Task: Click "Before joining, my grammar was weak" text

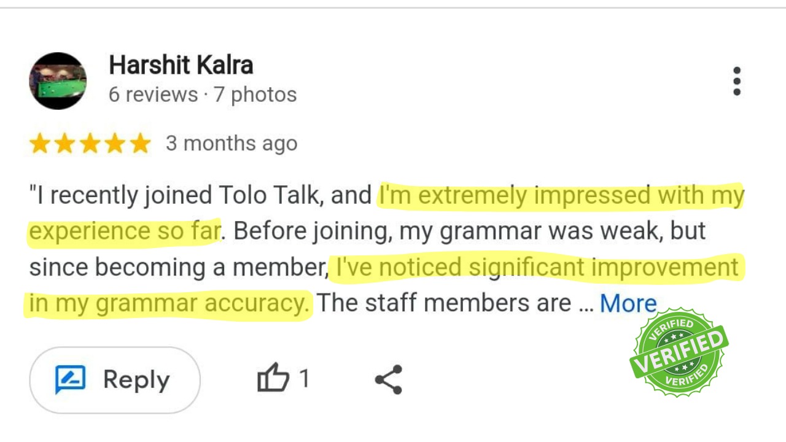Action: tap(387, 231)
